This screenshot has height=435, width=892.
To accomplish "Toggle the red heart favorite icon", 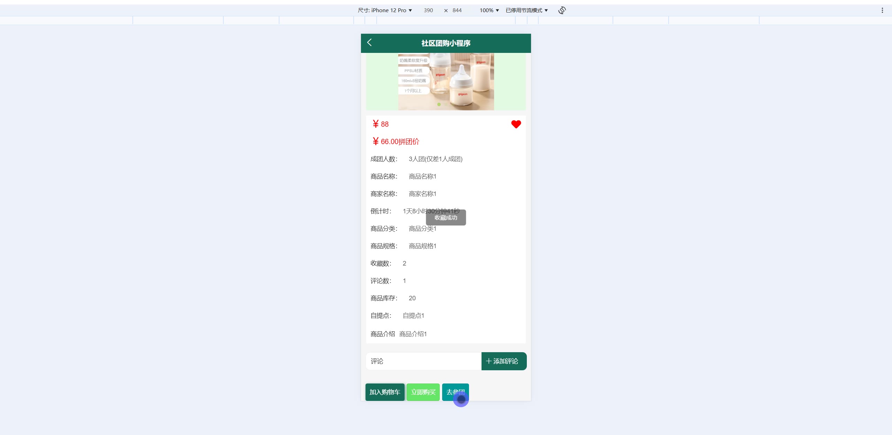I will click(516, 124).
